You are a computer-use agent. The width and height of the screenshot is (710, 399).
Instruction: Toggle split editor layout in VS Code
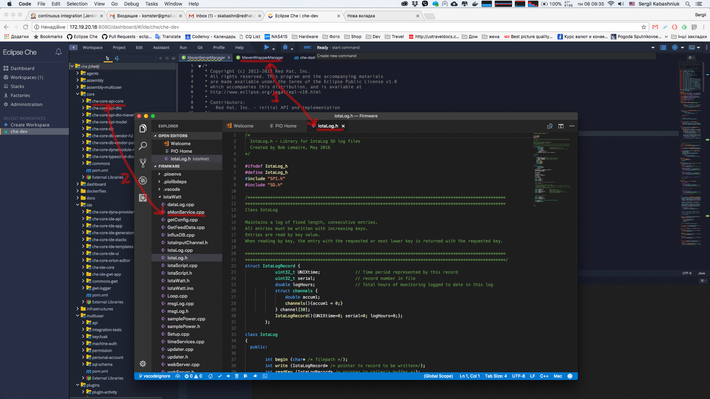click(561, 126)
